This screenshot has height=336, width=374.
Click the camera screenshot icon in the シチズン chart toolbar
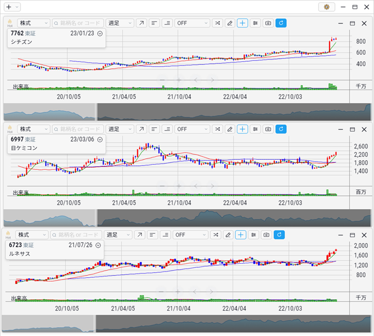(x=268, y=23)
